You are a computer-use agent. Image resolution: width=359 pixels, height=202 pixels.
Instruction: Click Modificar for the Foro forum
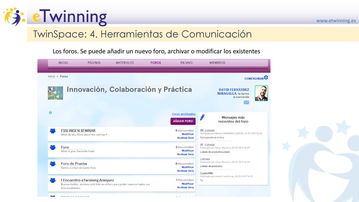[188, 151]
